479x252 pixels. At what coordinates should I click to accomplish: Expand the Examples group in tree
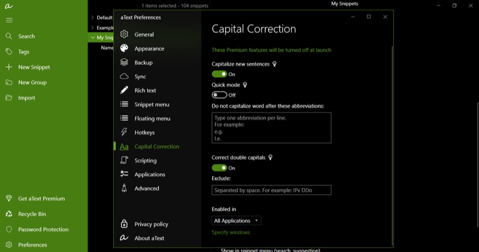[92, 28]
